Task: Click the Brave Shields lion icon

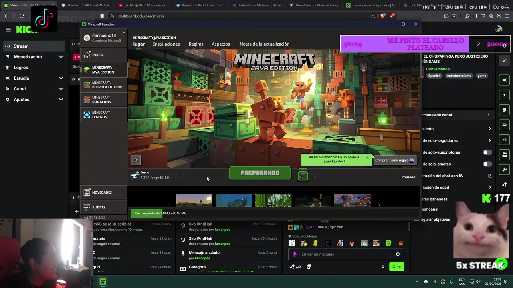Action: [382, 16]
